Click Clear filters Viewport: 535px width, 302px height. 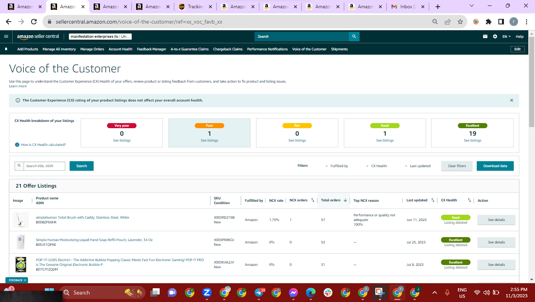457,166
